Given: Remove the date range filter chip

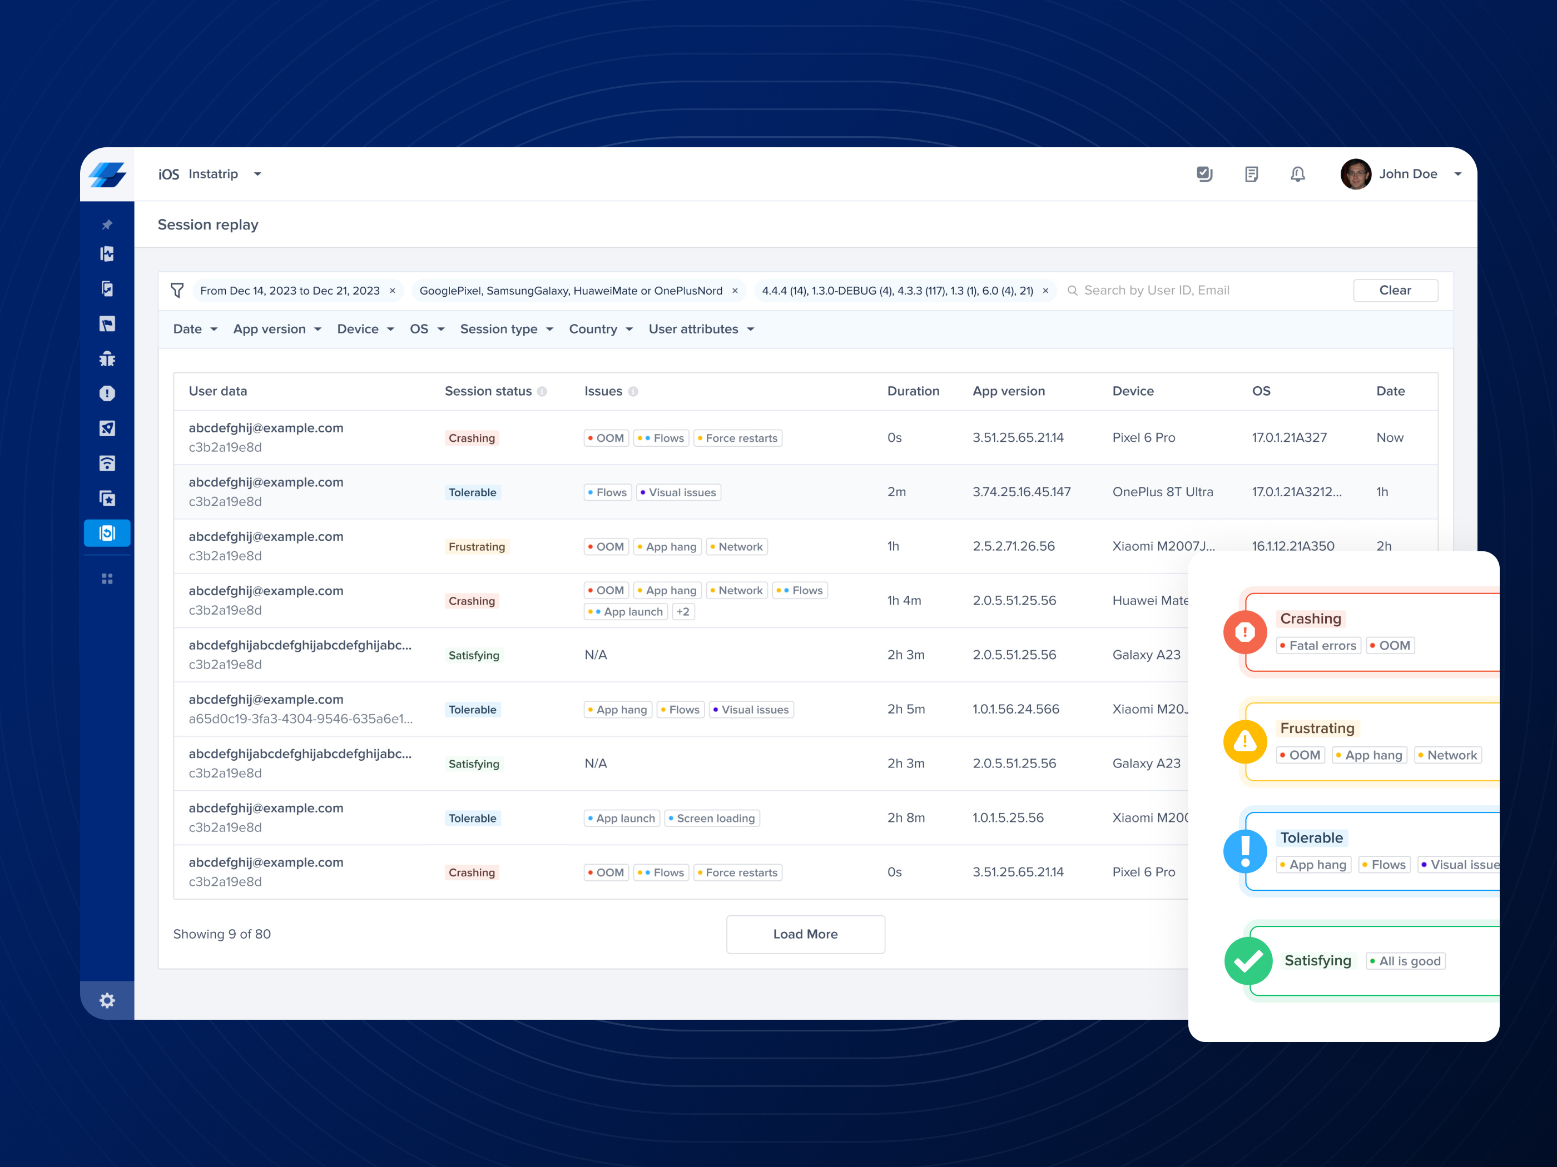Looking at the screenshot, I should click(393, 291).
